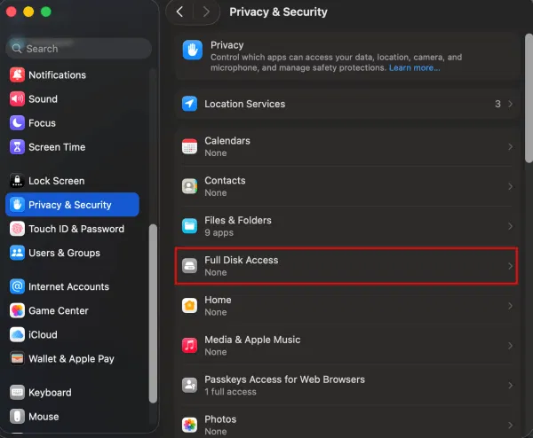Viewport: 533px width, 438px height.
Task: Open the Learn more link
Action: pyautogui.click(x=414, y=68)
